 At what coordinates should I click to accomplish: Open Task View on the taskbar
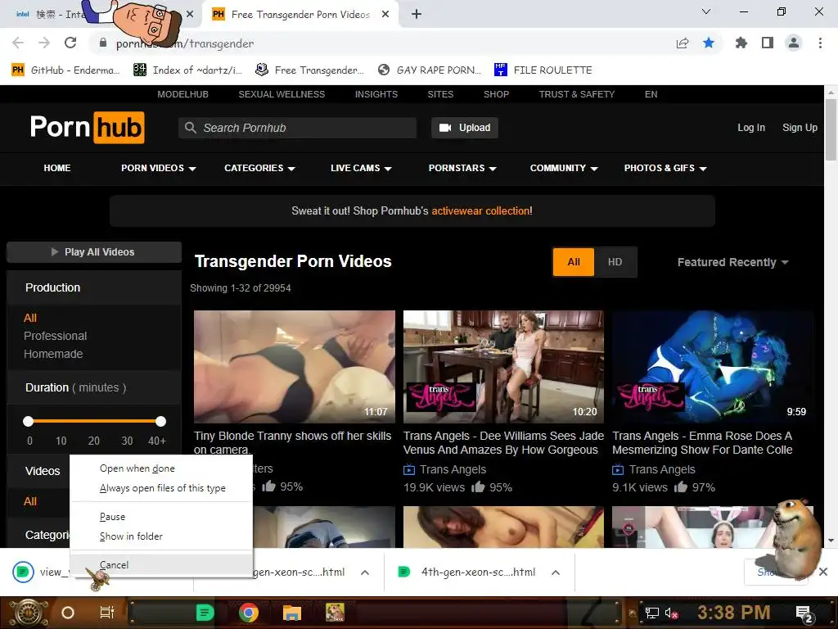click(107, 613)
